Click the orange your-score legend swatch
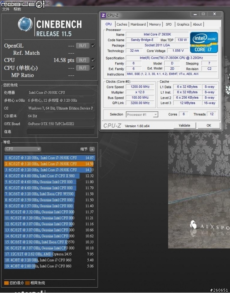This screenshot has height=293, width=230. [6, 283]
